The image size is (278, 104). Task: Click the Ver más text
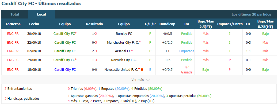(x=138, y=80)
